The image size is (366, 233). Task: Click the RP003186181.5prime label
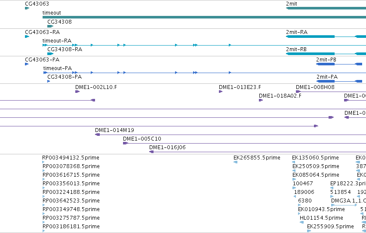[x=71, y=227]
